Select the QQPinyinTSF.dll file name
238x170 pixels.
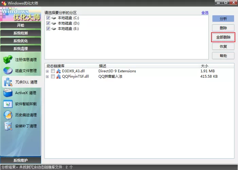75,76
